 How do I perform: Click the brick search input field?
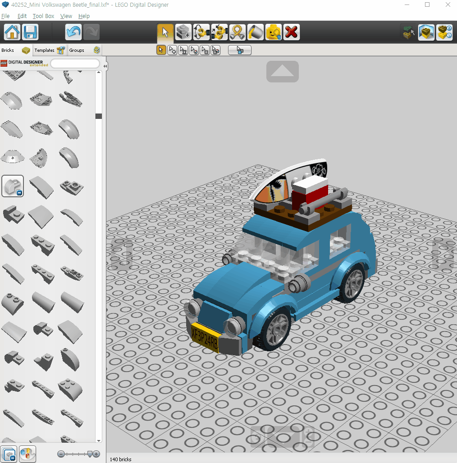(x=75, y=64)
